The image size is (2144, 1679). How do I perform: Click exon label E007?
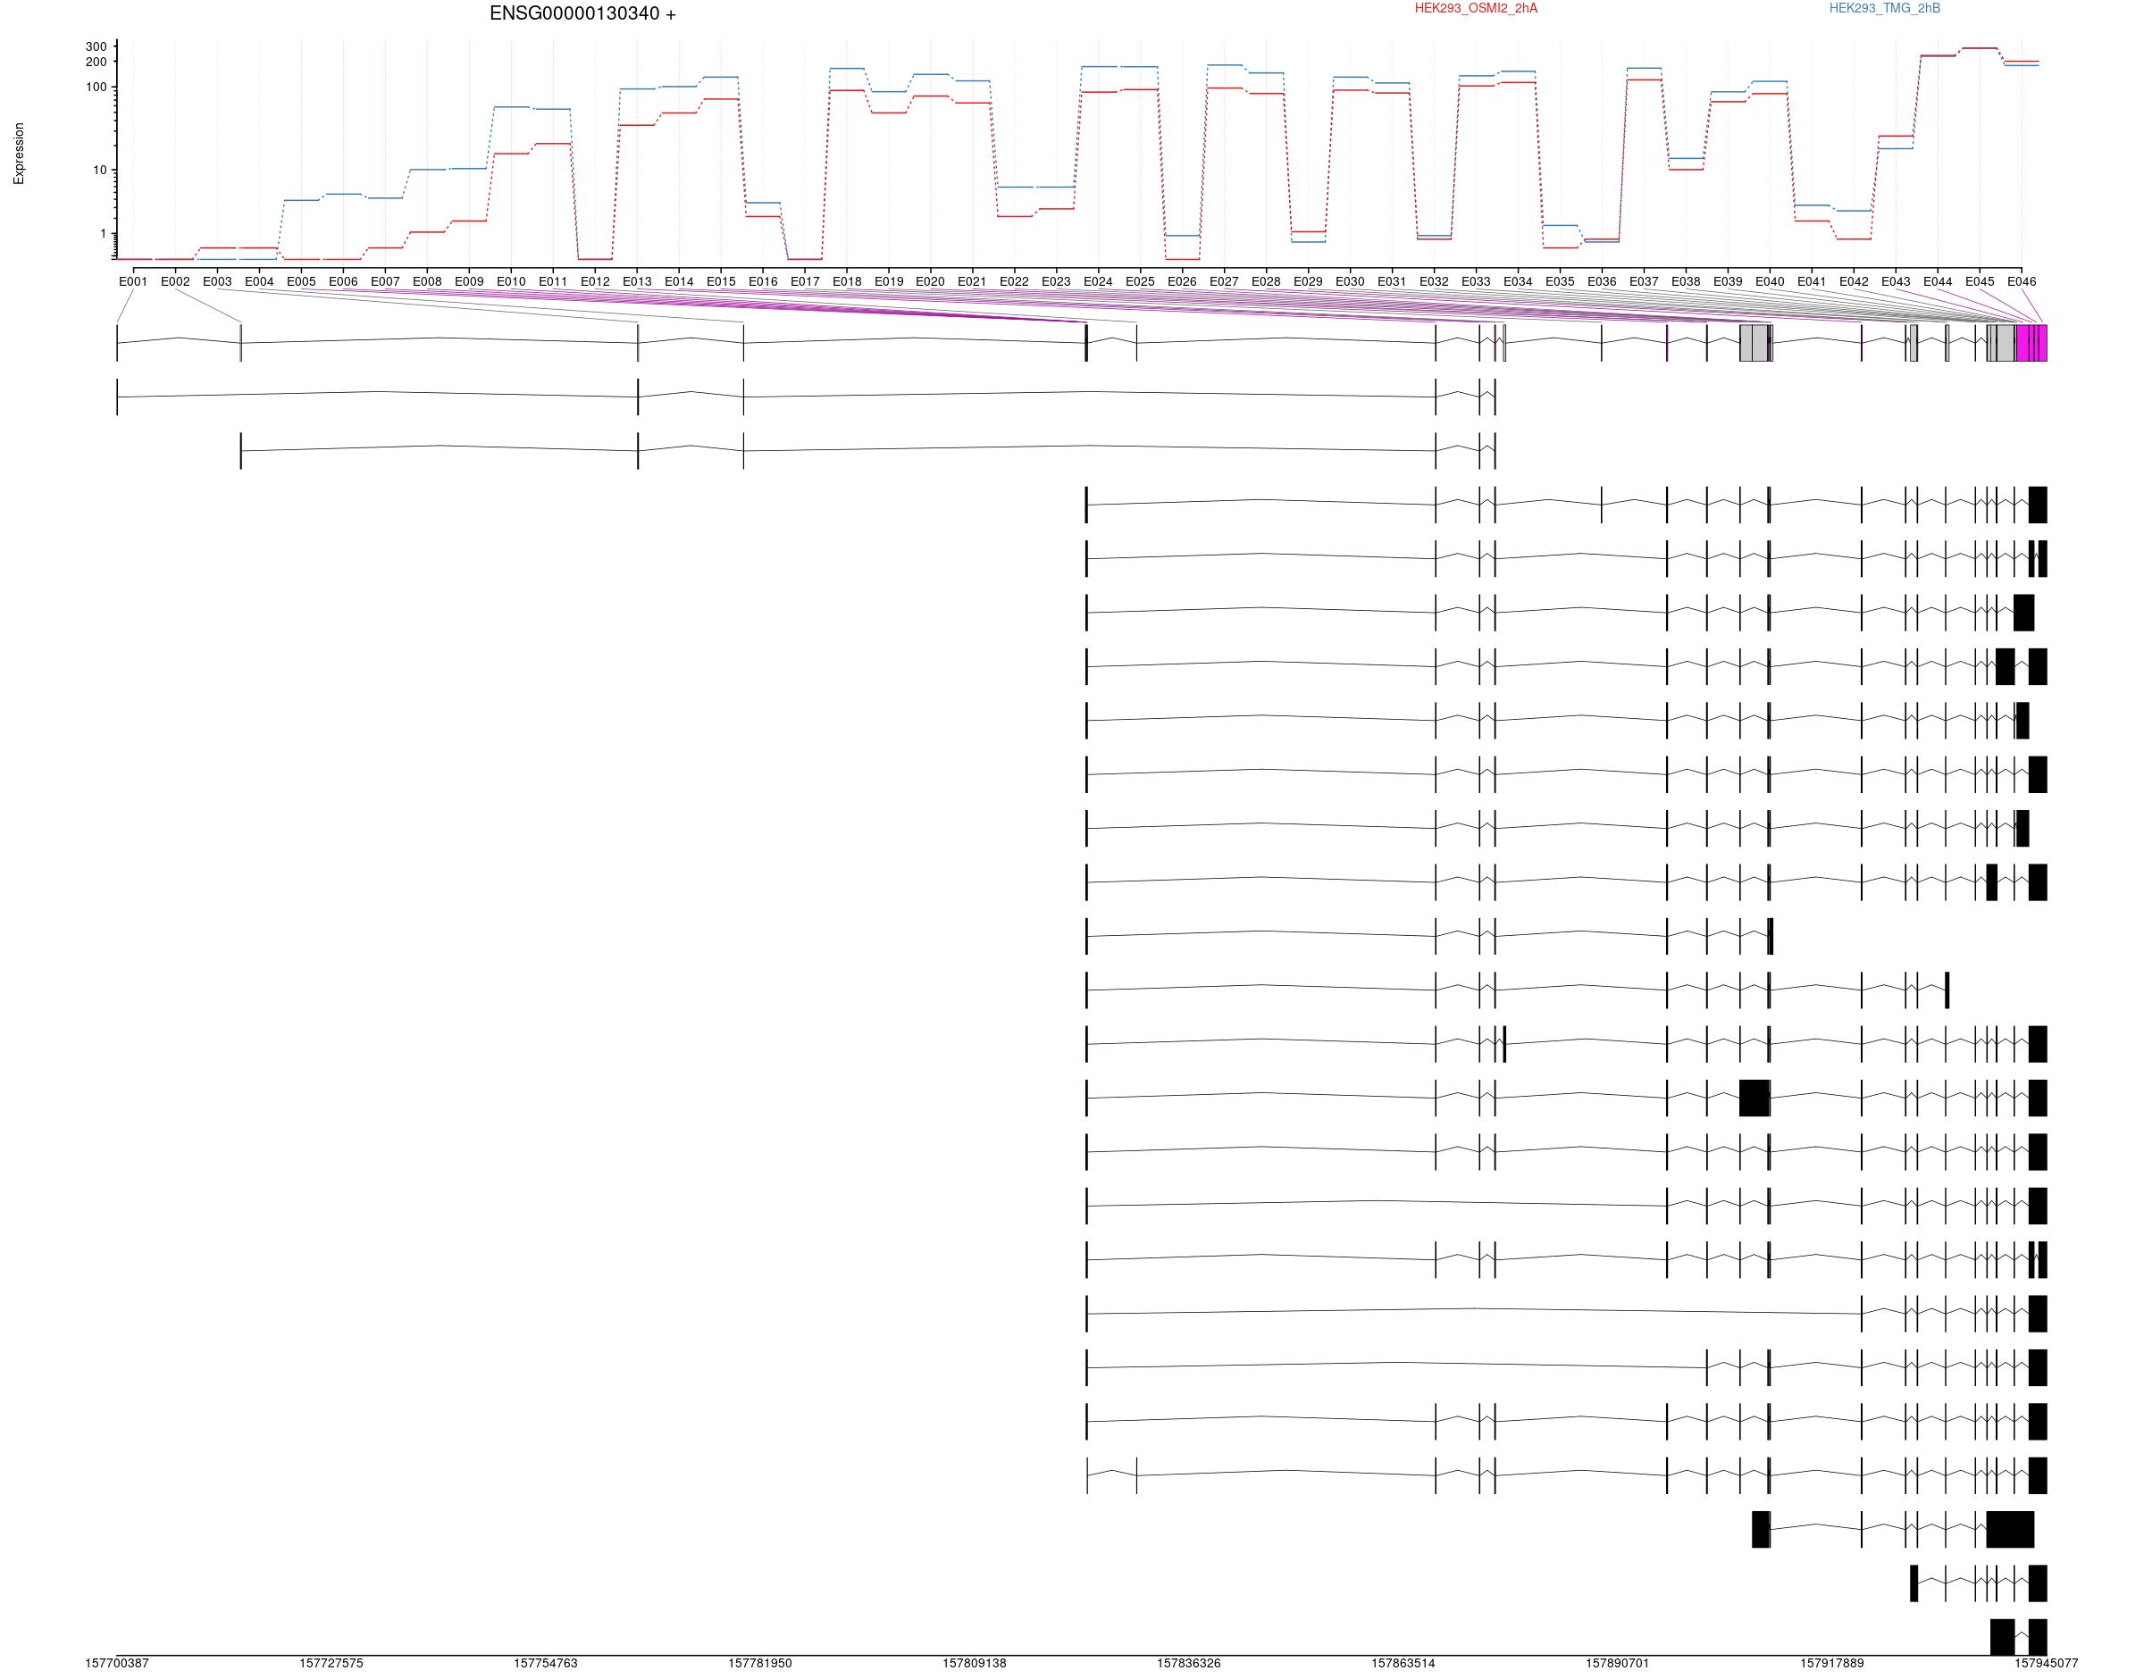[385, 282]
